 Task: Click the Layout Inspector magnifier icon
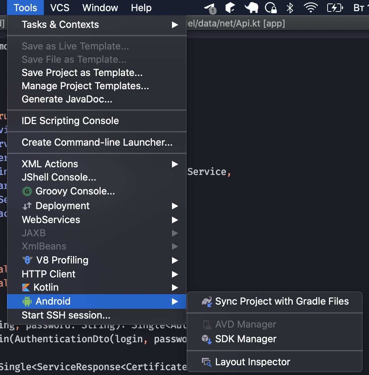point(207,362)
